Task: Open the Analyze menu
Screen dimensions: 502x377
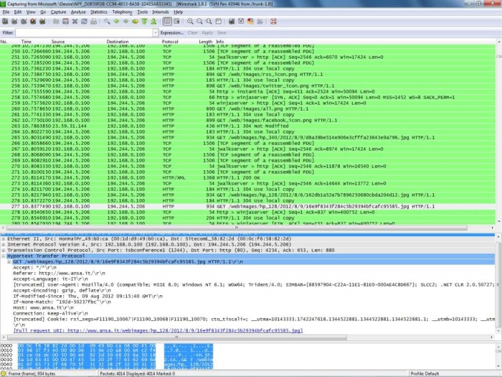Action: [x=78, y=12]
